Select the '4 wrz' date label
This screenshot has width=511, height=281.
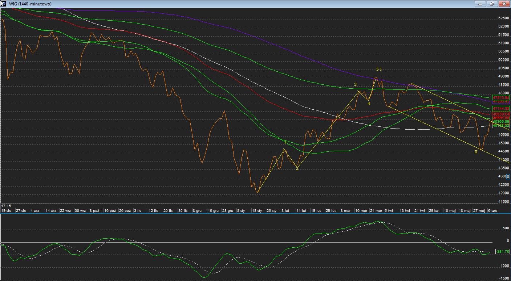click(35, 210)
